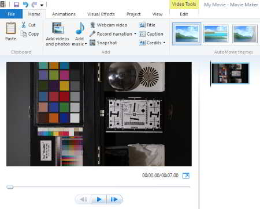This screenshot has width=260, height=209.
Task: Select the video clip on the storyboard
Action: tap(231, 73)
